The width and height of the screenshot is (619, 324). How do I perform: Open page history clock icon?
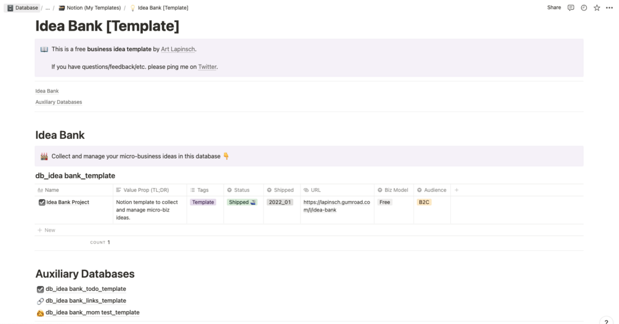click(x=584, y=8)
